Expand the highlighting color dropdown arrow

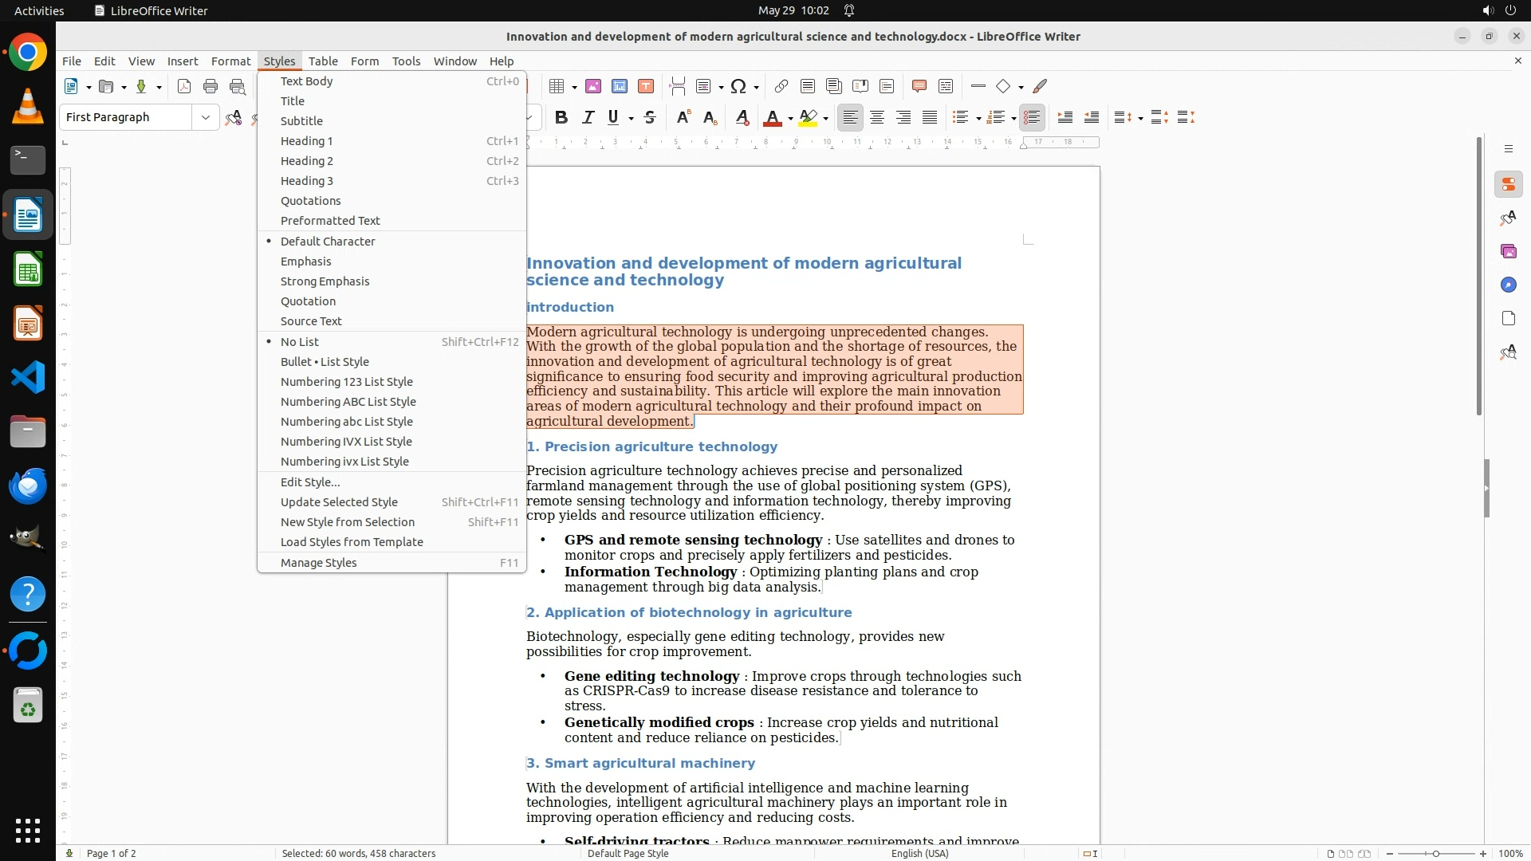click(x=825, y=119)
